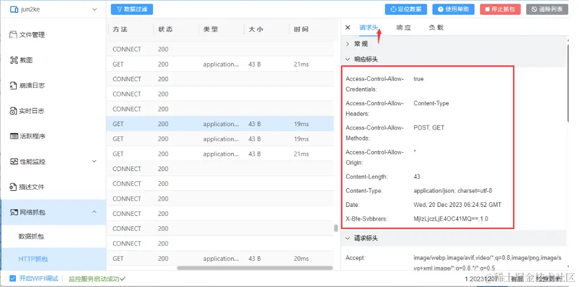Open 活跃程序 in the sidebar
The width and height of the screenshot is (579, 287).
click(53, 136)
